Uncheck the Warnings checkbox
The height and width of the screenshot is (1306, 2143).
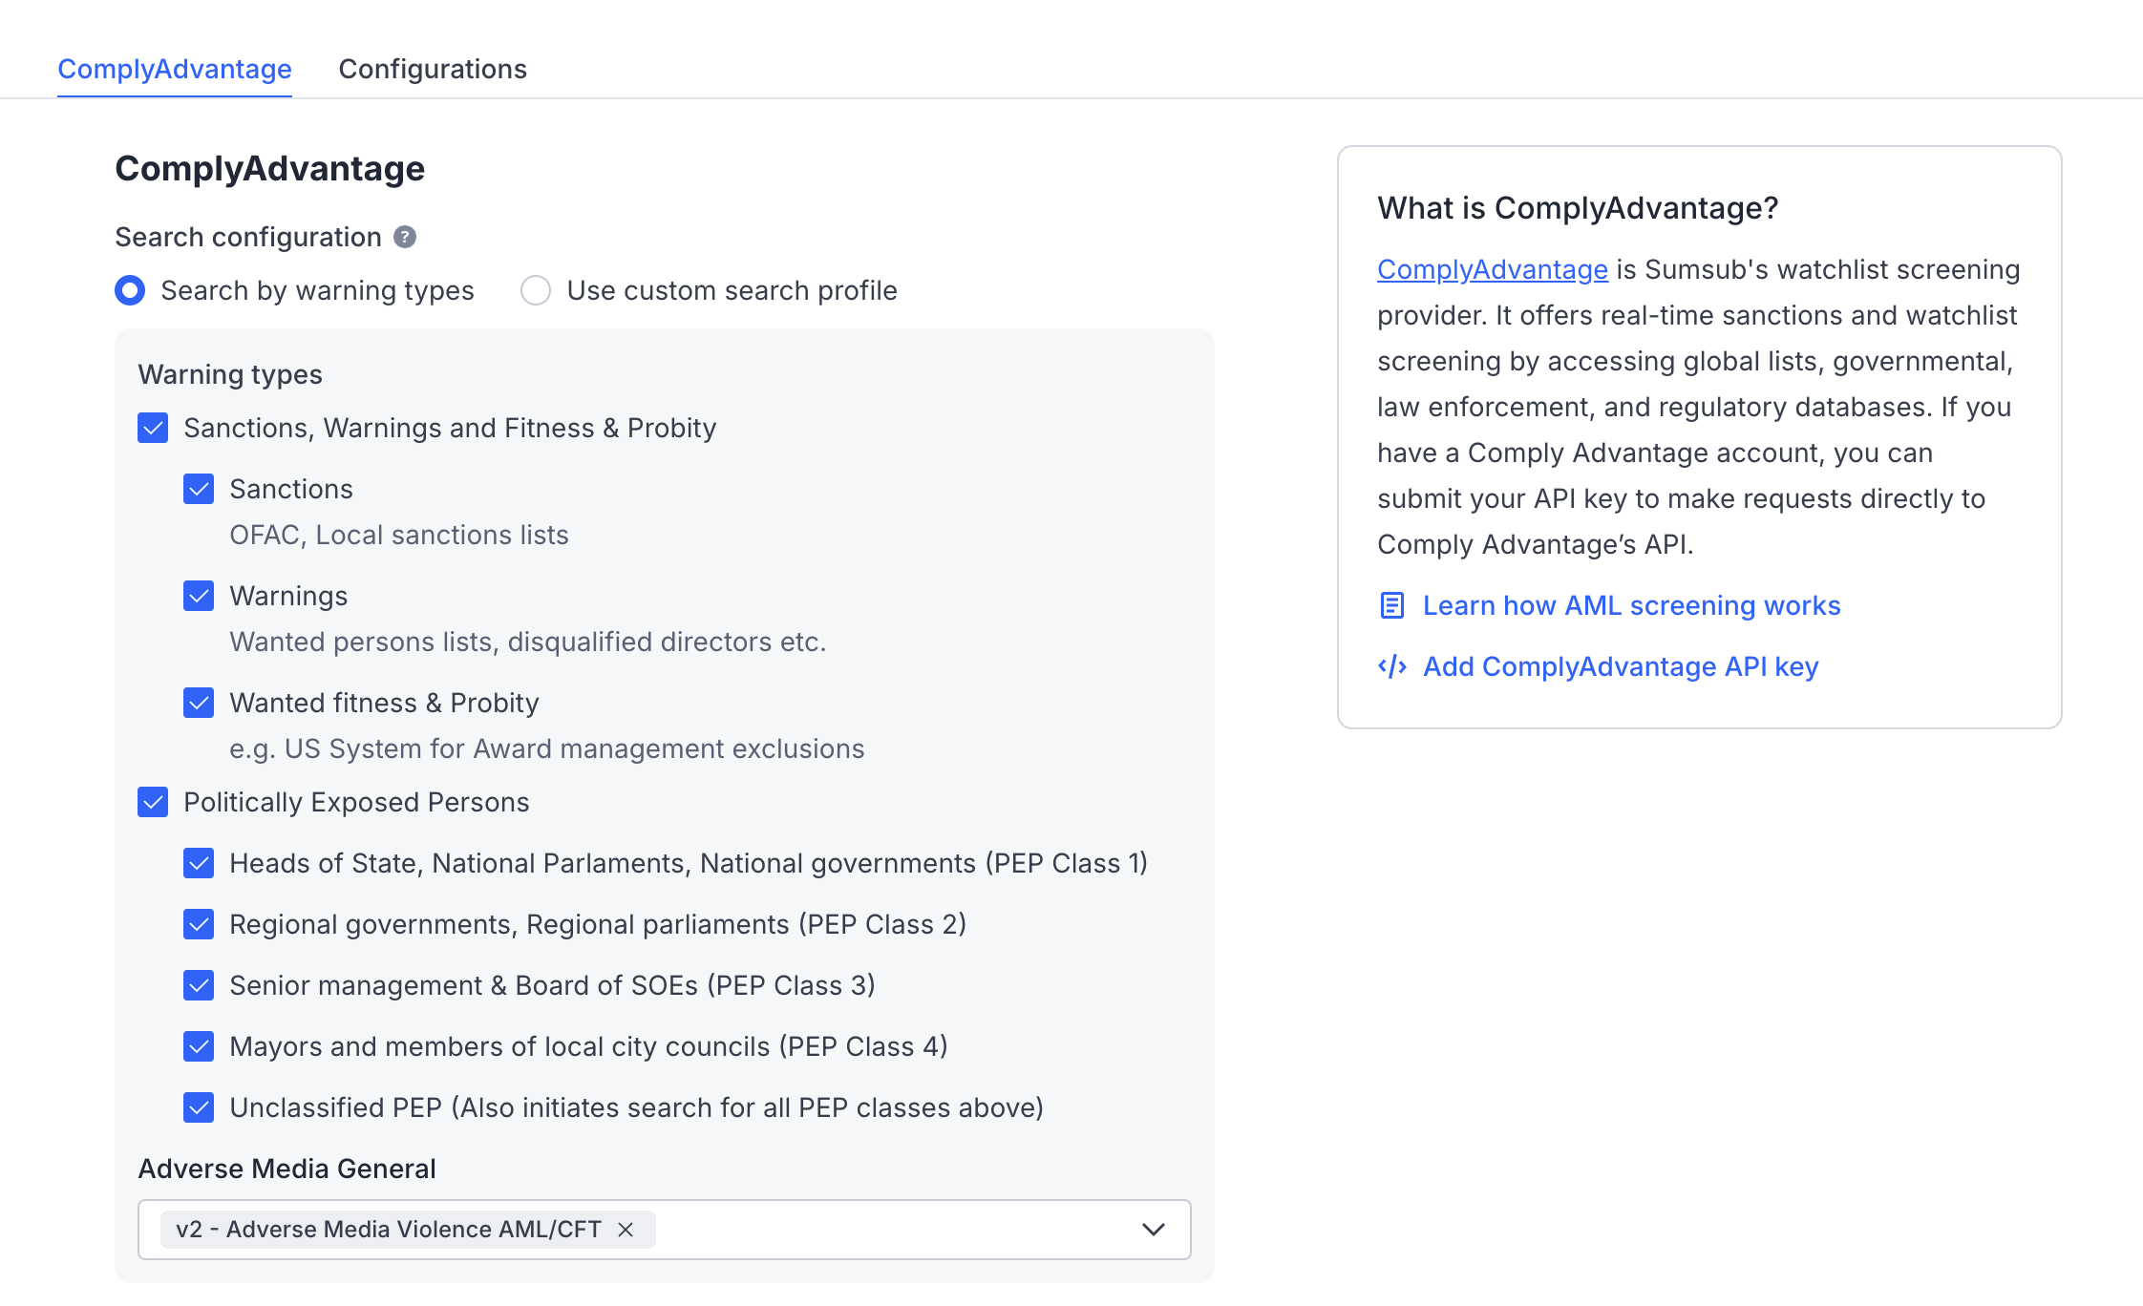[199, 596]
